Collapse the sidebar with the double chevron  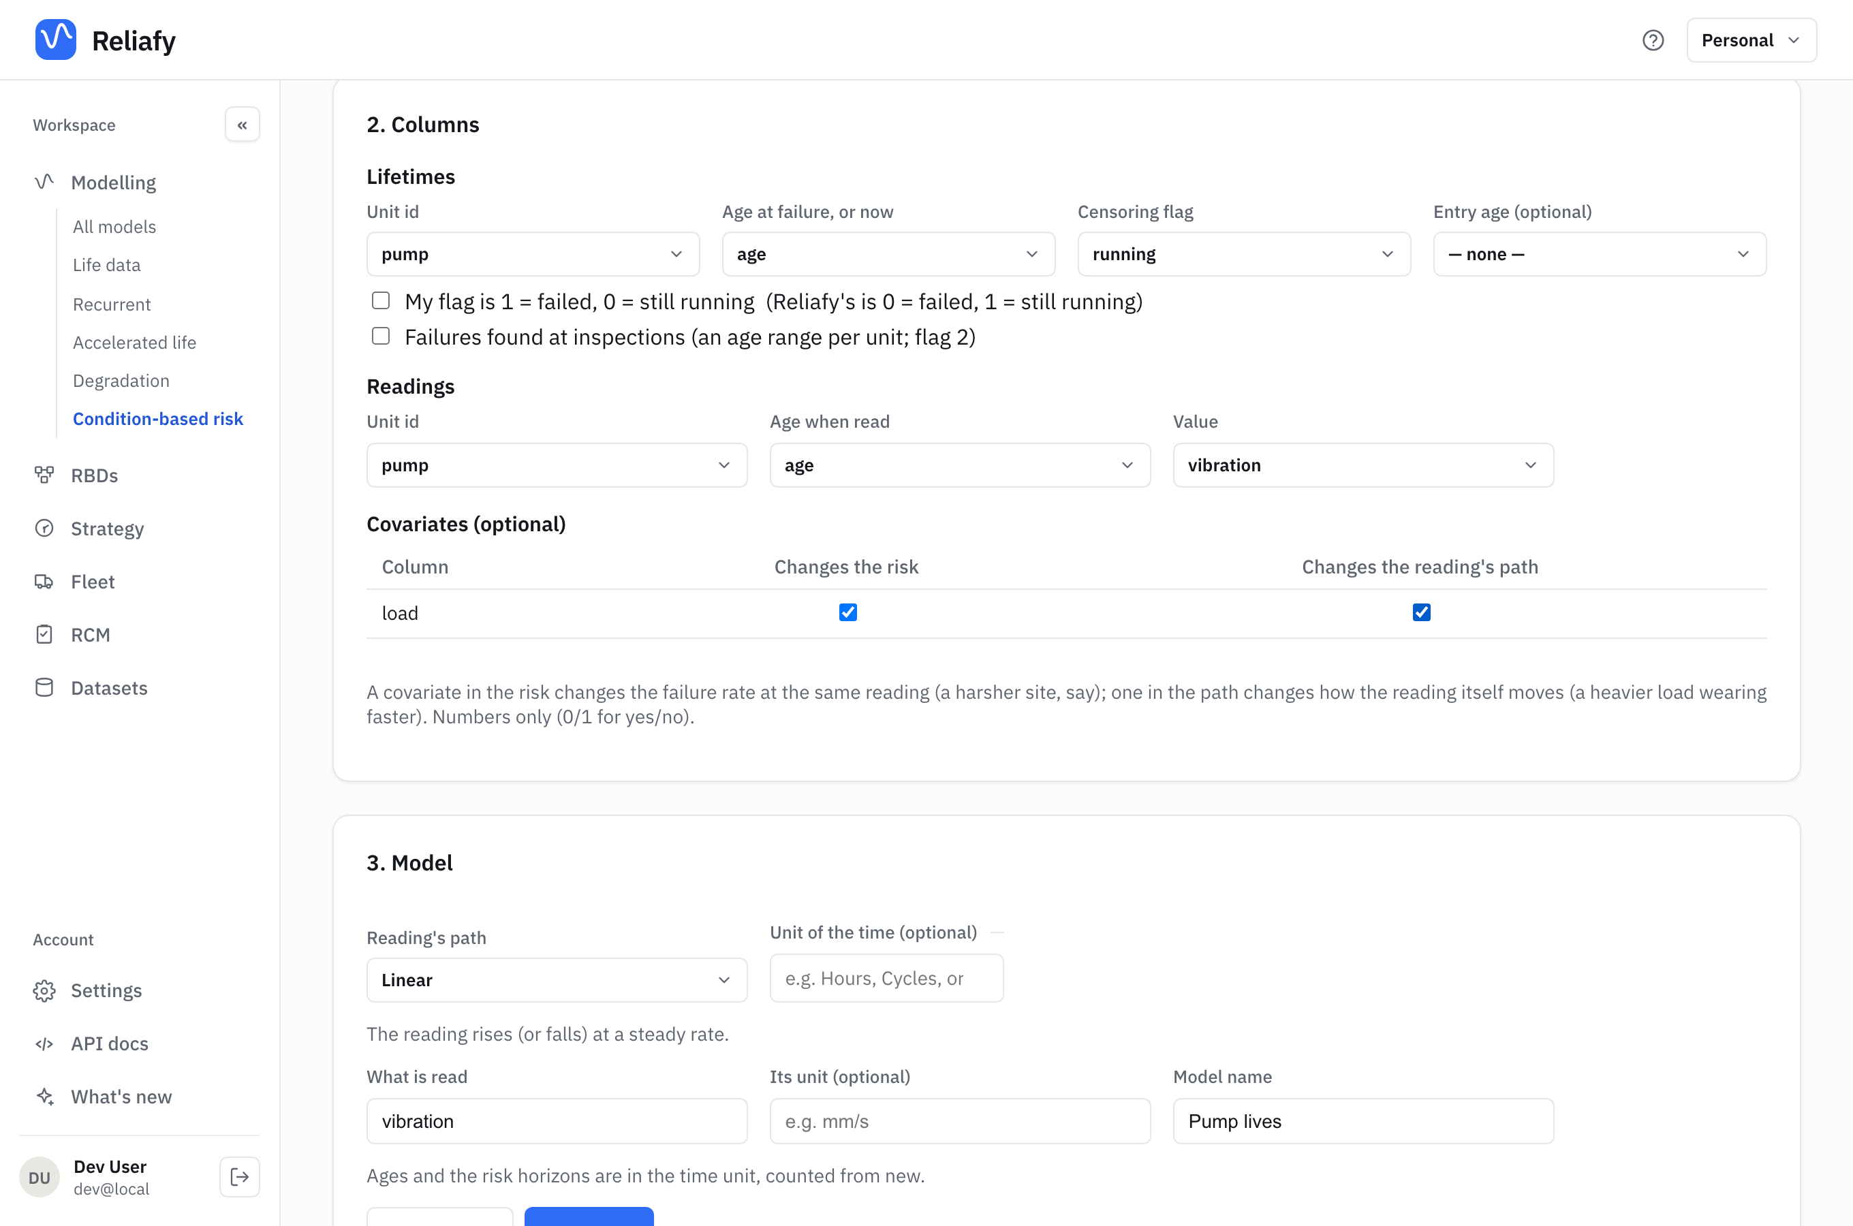click(243, 125)
